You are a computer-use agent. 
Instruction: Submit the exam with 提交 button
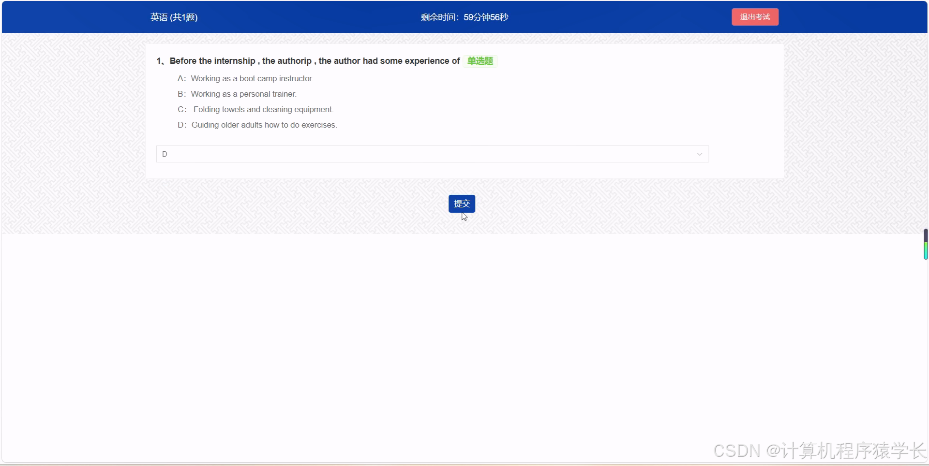[462, 204]
